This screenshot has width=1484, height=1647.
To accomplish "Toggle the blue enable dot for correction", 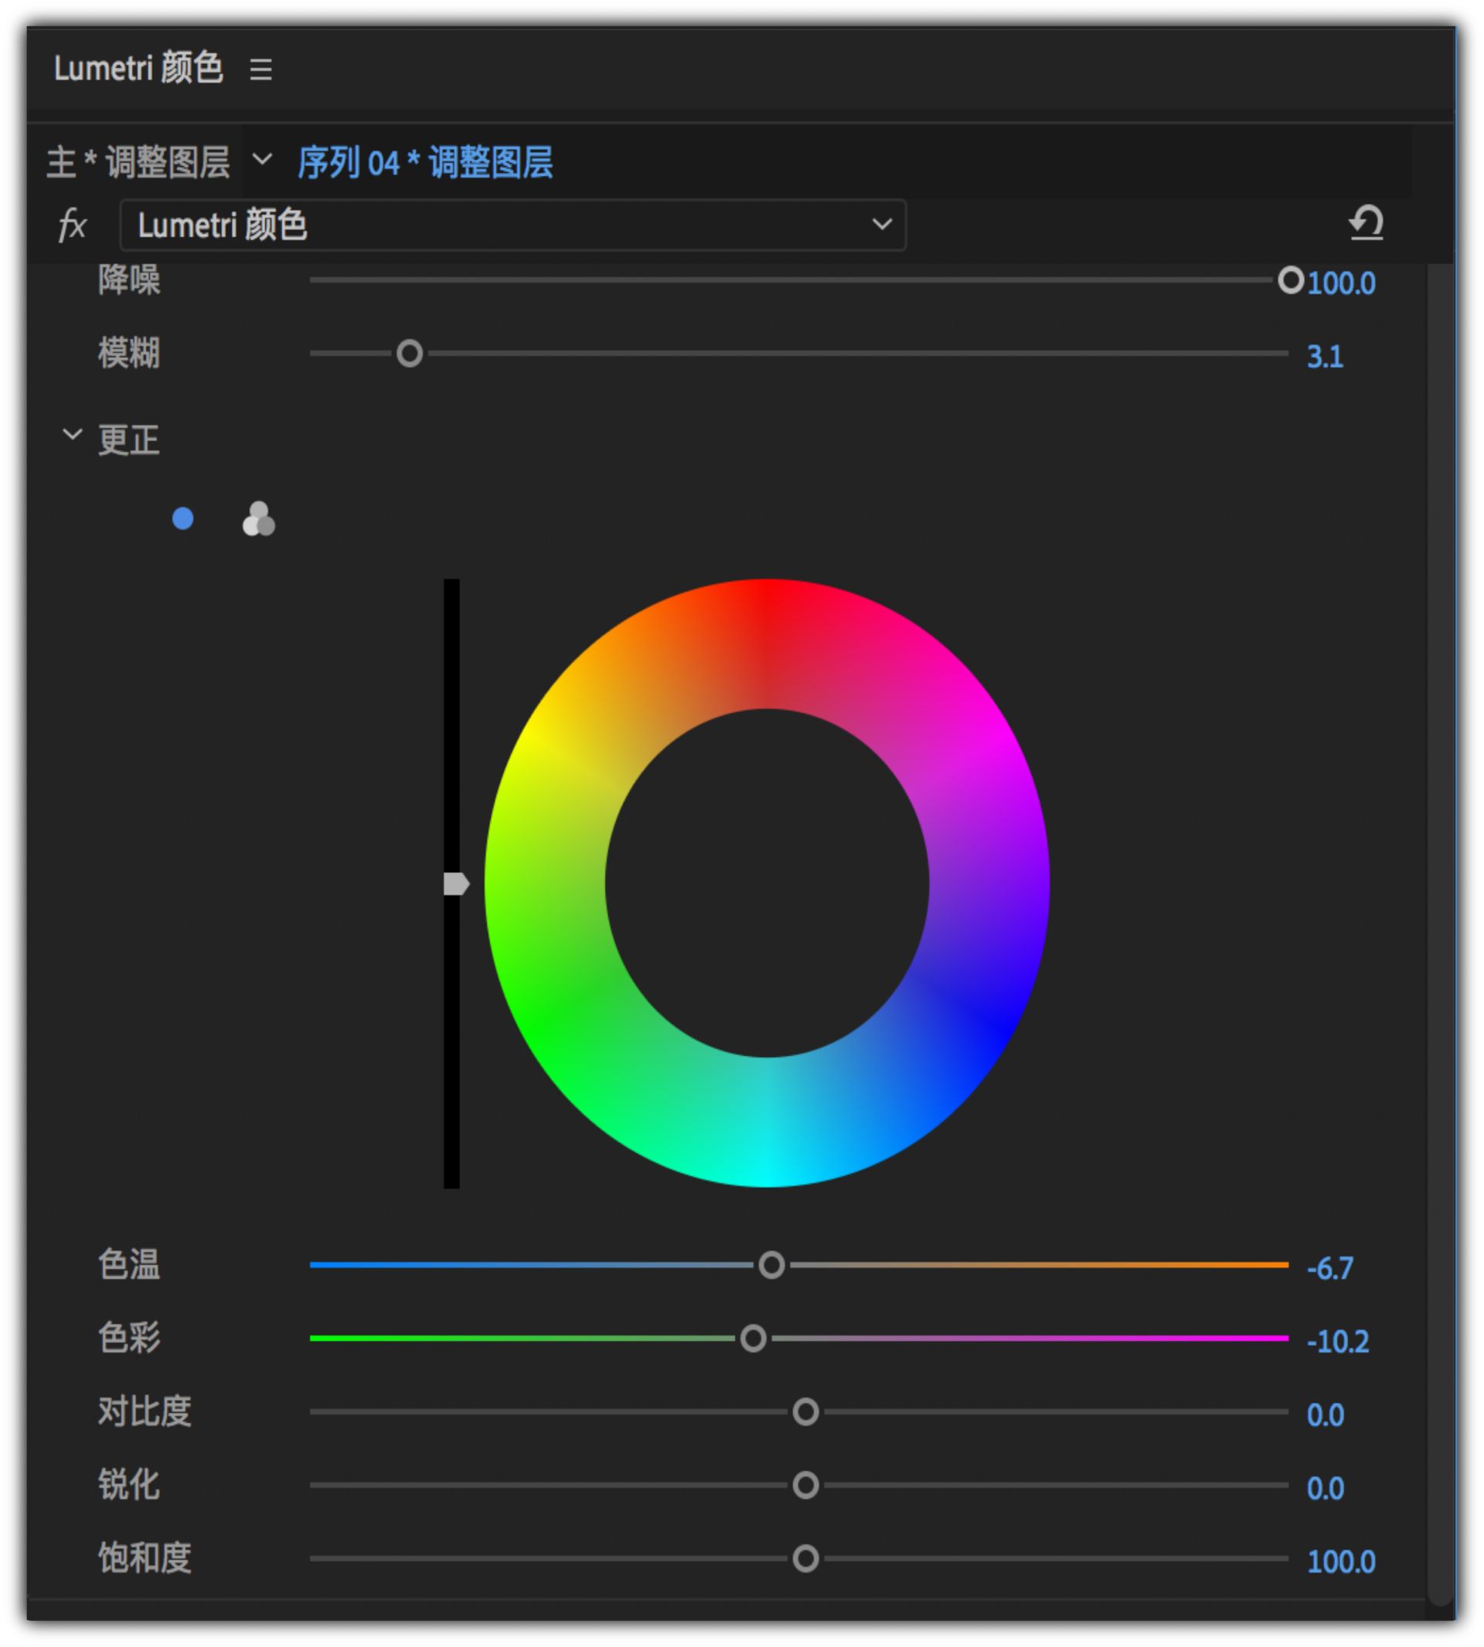I will (182, 518).
